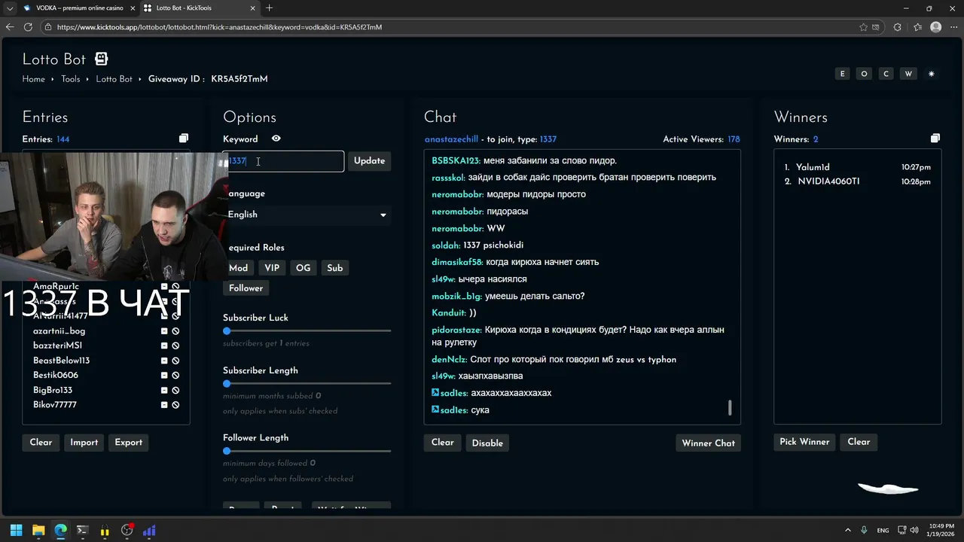Import entries
The height and width of the screenshot is (542, 964).
pyautogui.click(x=84, y=443)
